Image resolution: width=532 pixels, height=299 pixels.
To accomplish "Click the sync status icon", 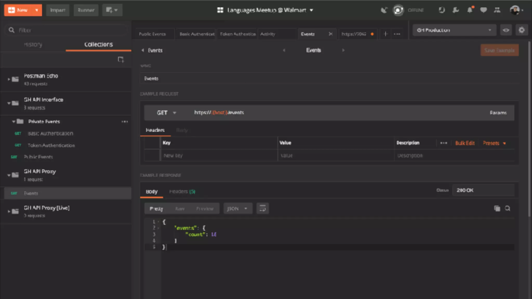I will coord(398,10).
